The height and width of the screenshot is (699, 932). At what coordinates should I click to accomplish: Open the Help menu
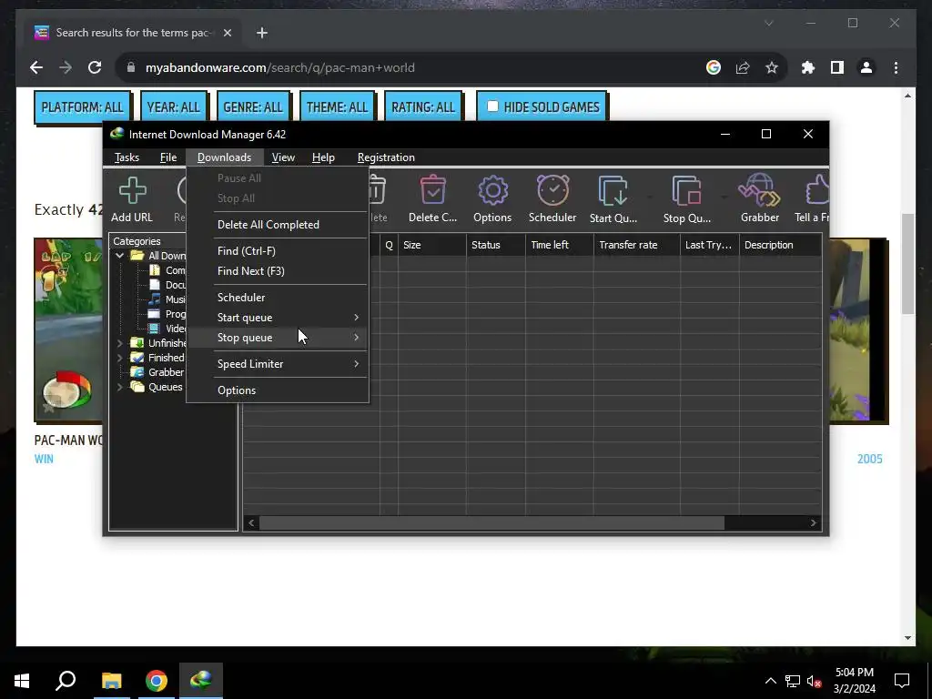[x=323, y=157]
